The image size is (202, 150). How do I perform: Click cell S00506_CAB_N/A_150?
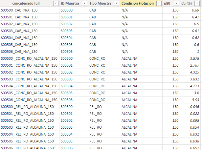click(x=30, y=52)
